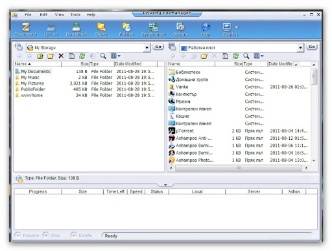The height and width of the screenshot is (251, 332).
Task: Click the Resume transfer button
Action: (27, 235)
